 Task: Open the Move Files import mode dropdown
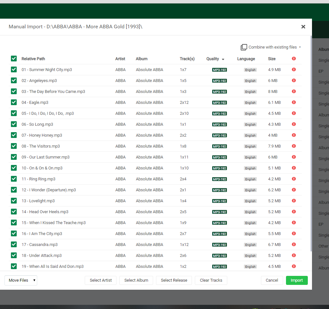click(x=21, y=280)
